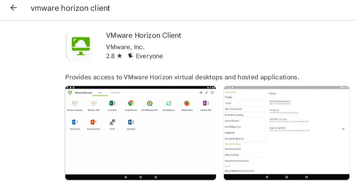355x193 pixels.
Task: Open the second screenshot showing Display settings
Action: pos(286,133)
